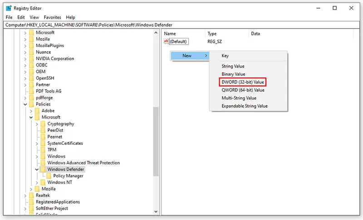Click the Cryptography folder icon

tap(43, 124)
